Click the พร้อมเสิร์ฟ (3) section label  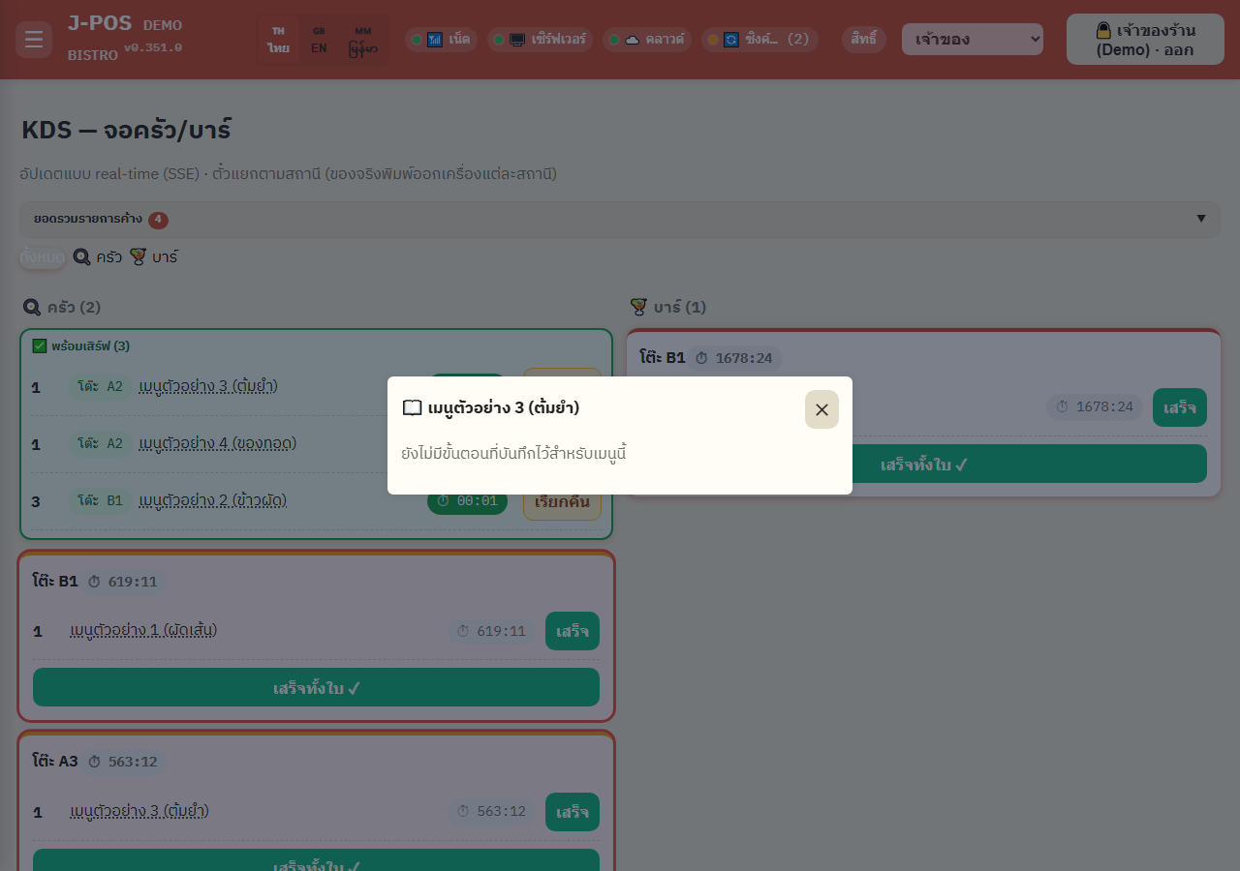[91, 345]
